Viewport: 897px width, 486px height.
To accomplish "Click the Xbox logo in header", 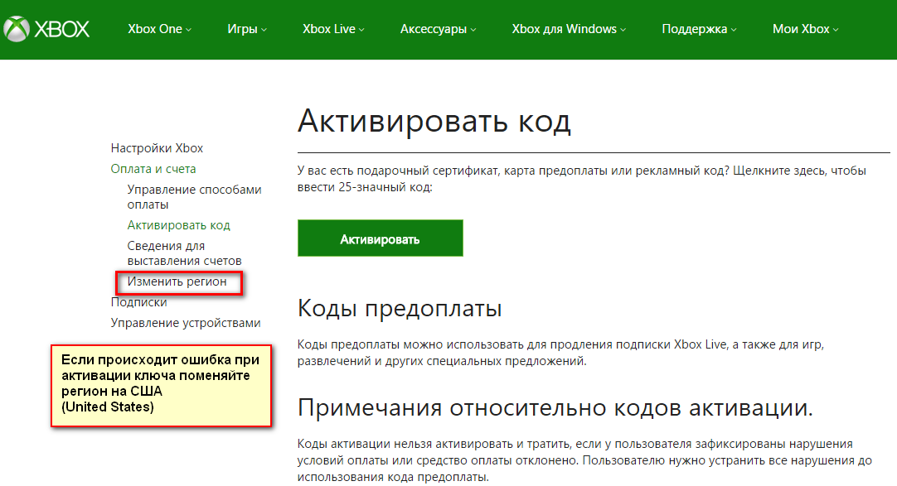I will [46, 28].
